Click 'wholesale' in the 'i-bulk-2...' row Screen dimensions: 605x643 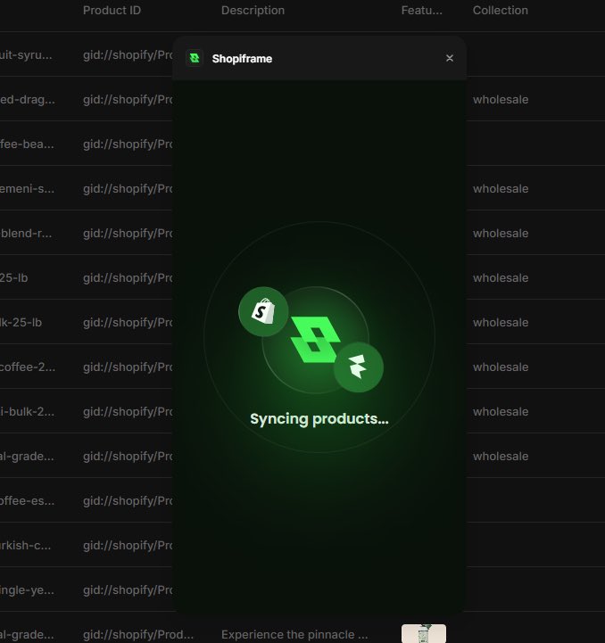pos(501,412)
